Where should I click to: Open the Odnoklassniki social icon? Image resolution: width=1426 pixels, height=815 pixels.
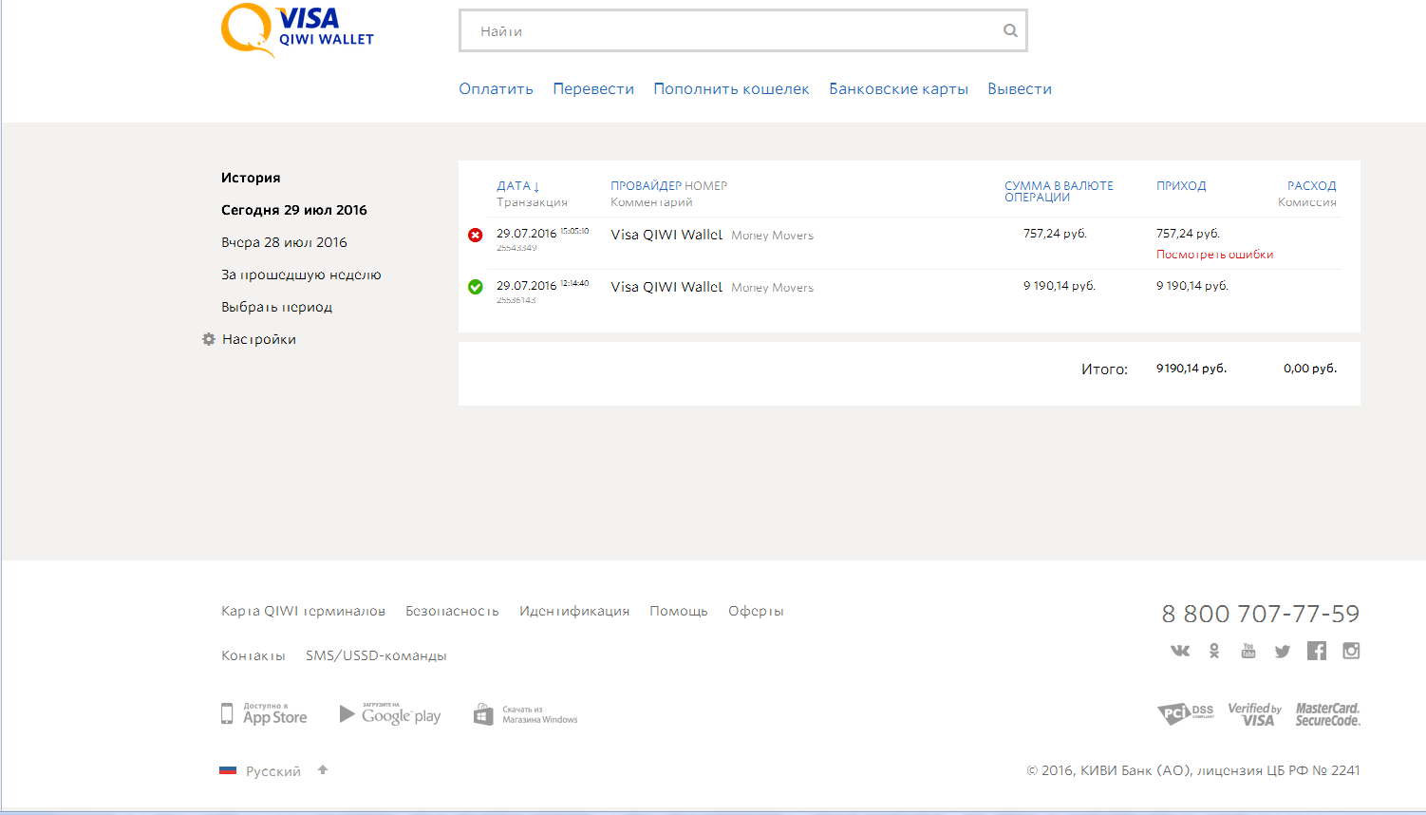point(1214,651)
